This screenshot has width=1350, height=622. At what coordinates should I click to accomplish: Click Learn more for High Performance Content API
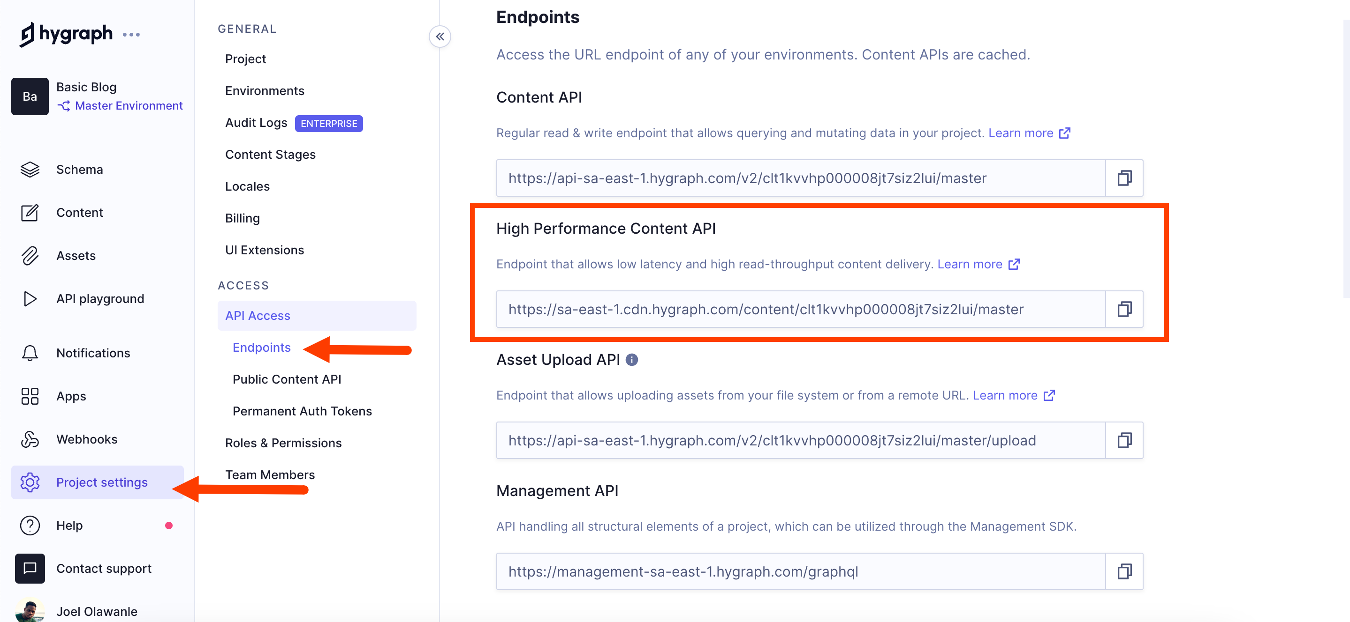point(970,264)
